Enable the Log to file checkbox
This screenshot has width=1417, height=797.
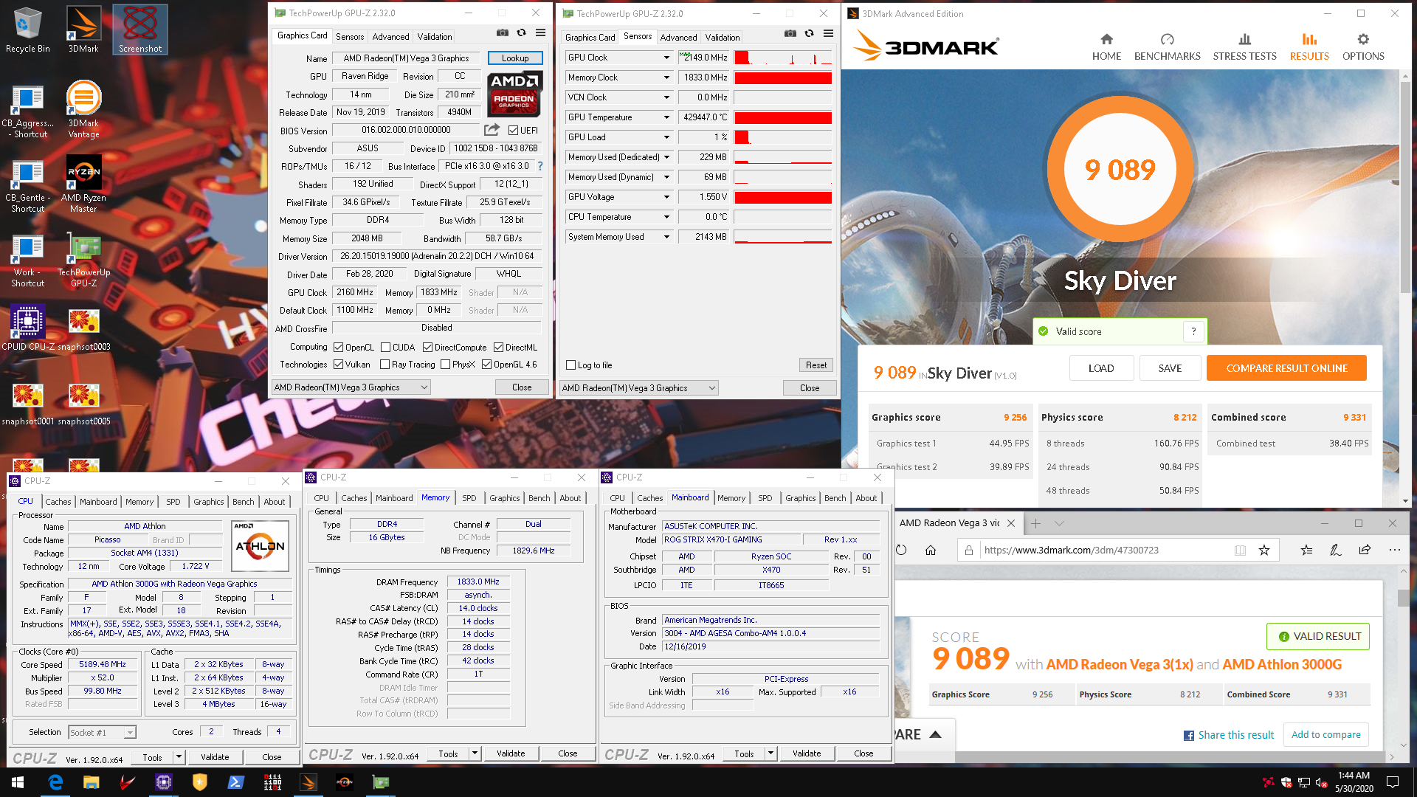(x=570, y=365)
